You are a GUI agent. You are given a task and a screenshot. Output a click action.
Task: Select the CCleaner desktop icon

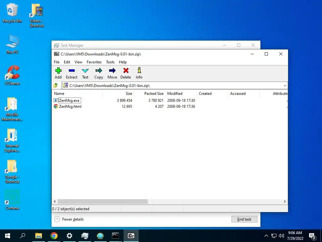(12, 75)
